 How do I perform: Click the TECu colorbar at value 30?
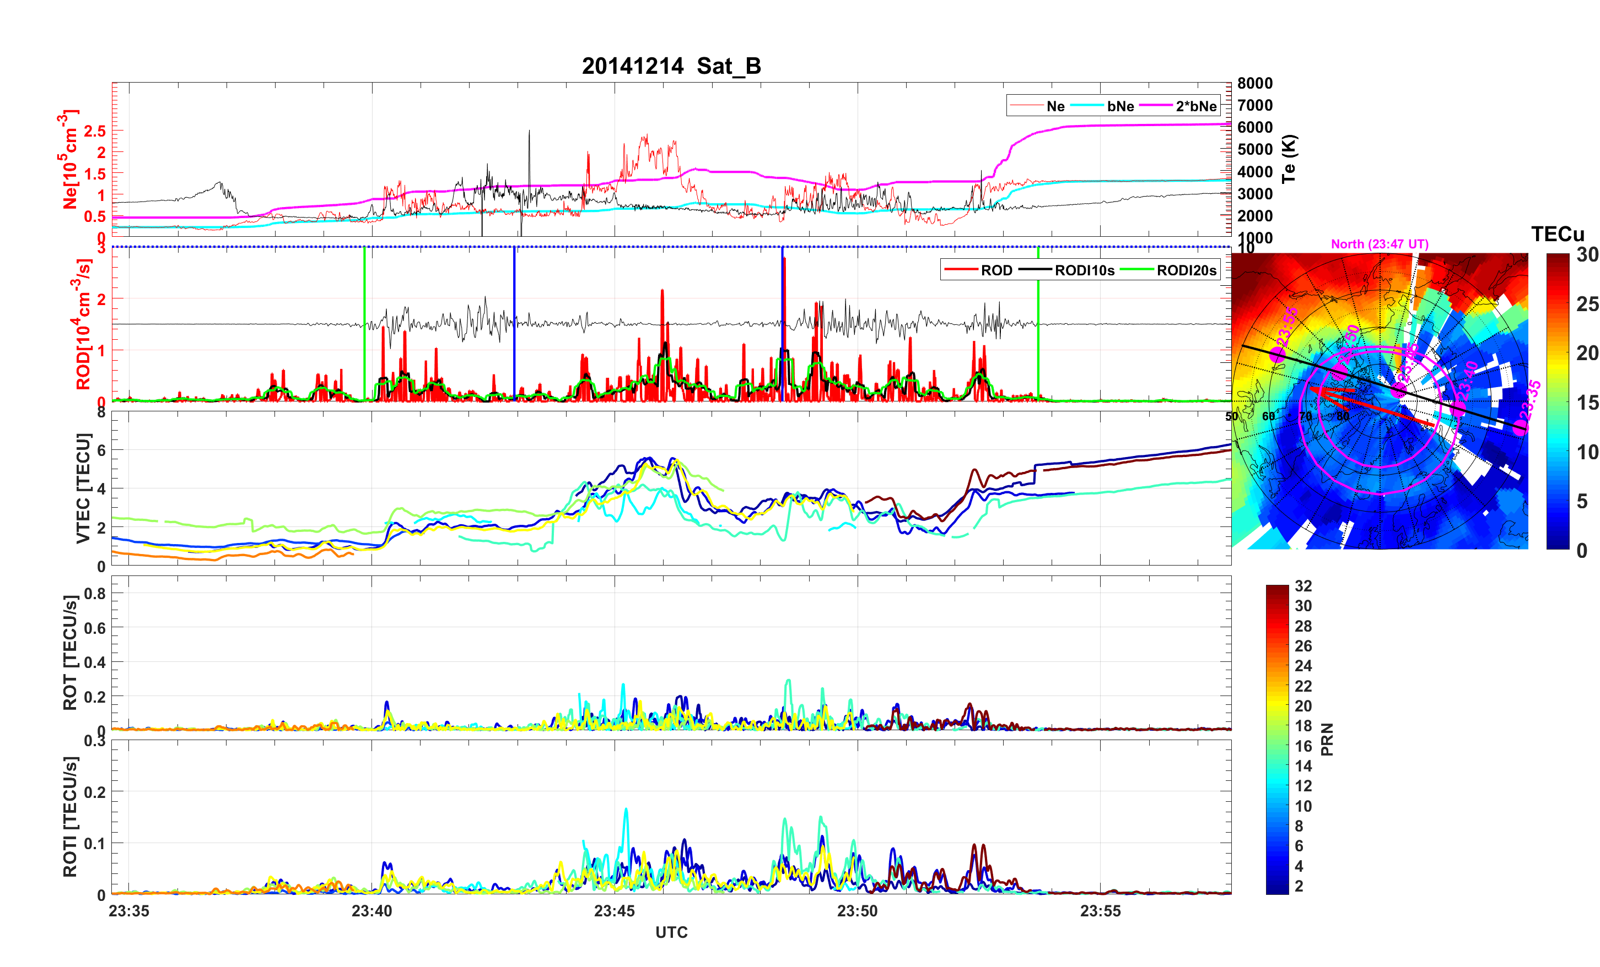click(x=1557, y=257)
